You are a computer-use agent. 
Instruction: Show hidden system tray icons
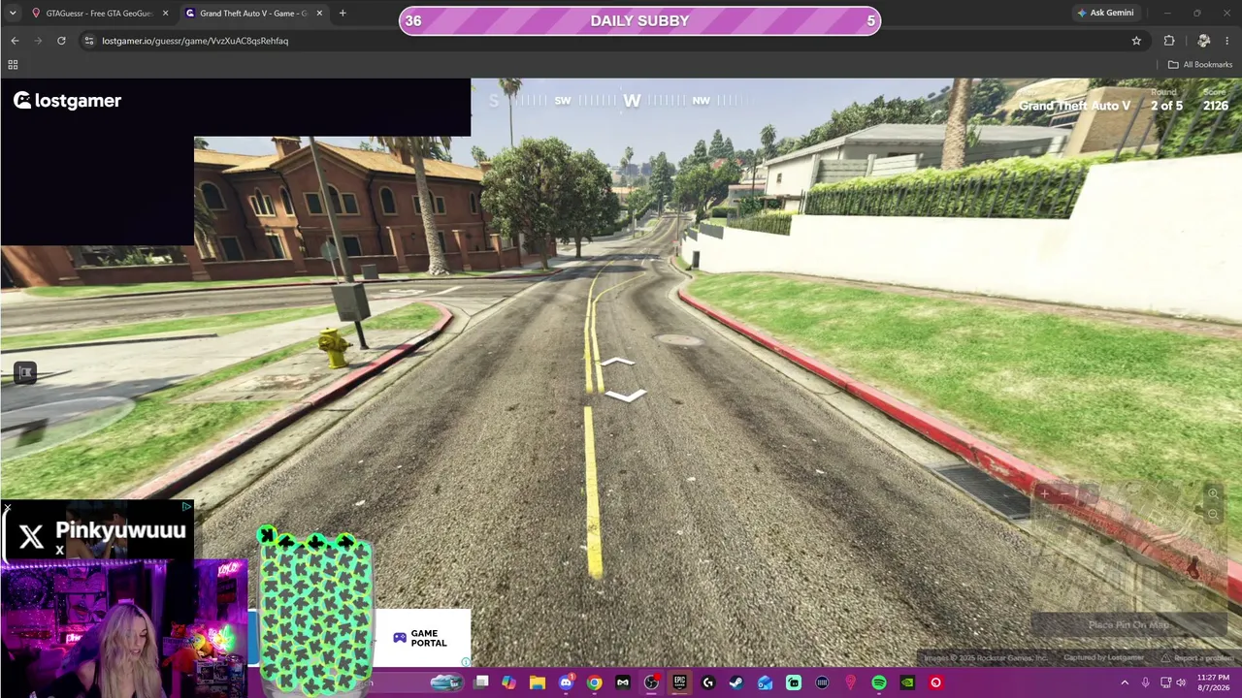(1125, 682)
